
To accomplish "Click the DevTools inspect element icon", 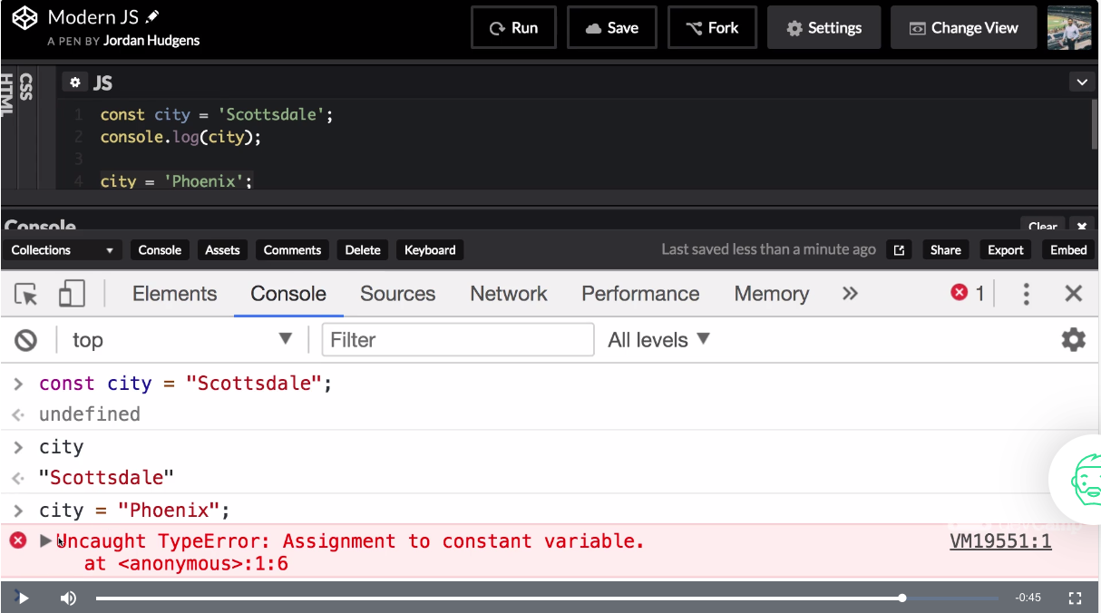I will (x=26, y=294).
